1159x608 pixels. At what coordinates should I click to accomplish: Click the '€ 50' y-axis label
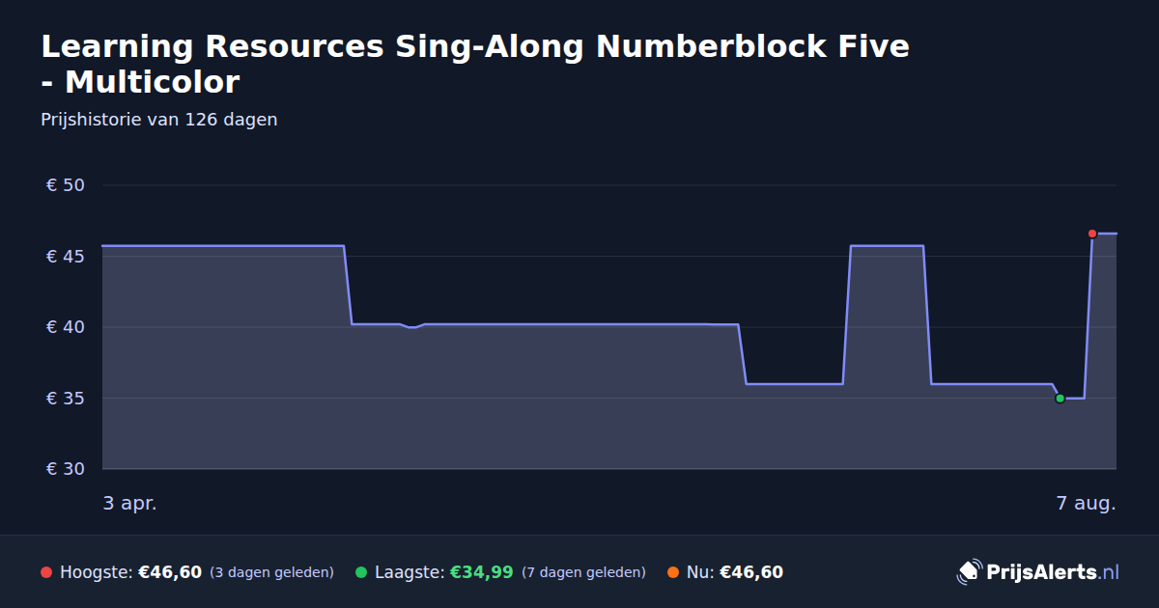(66, 185)
